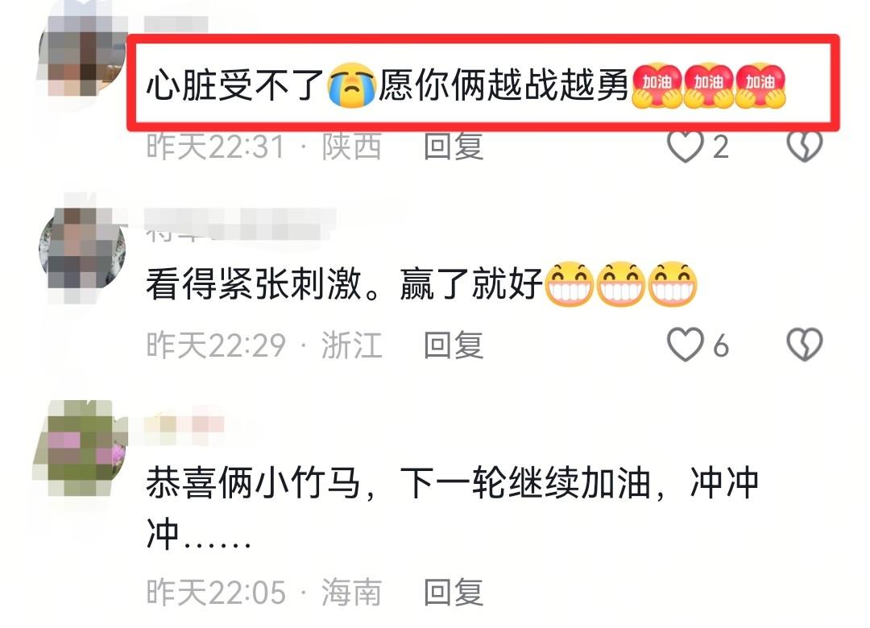This screenshot has height=628, width=870.
Task: Tap the crying emoji in first comment
Action: (x=351, y=85)
